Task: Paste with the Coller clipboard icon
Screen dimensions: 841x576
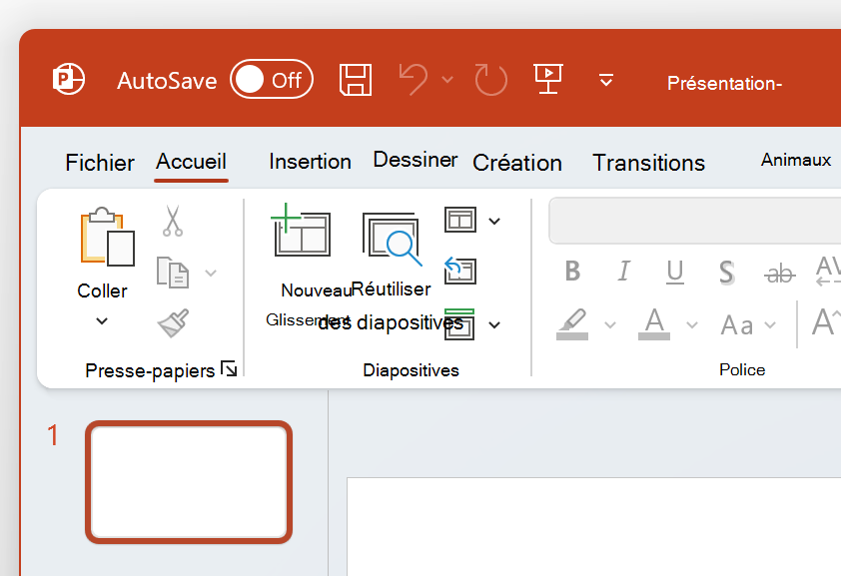Action: 107,237
